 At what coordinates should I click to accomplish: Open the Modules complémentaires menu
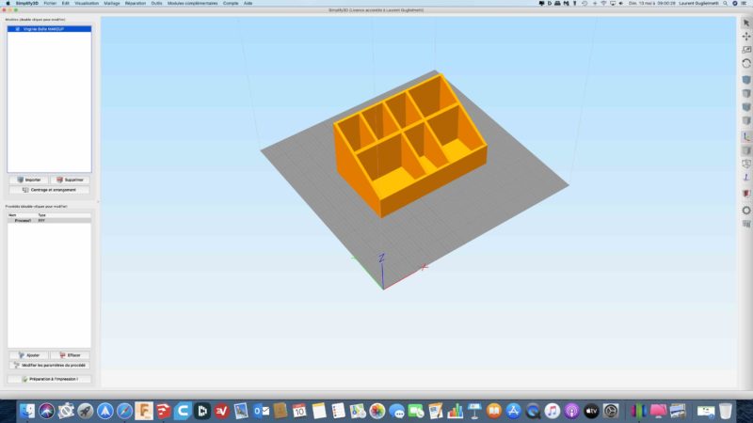192,4
